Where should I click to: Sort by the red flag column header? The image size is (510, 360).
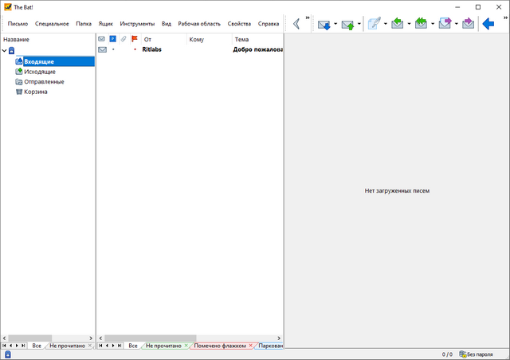pos(135,39)
